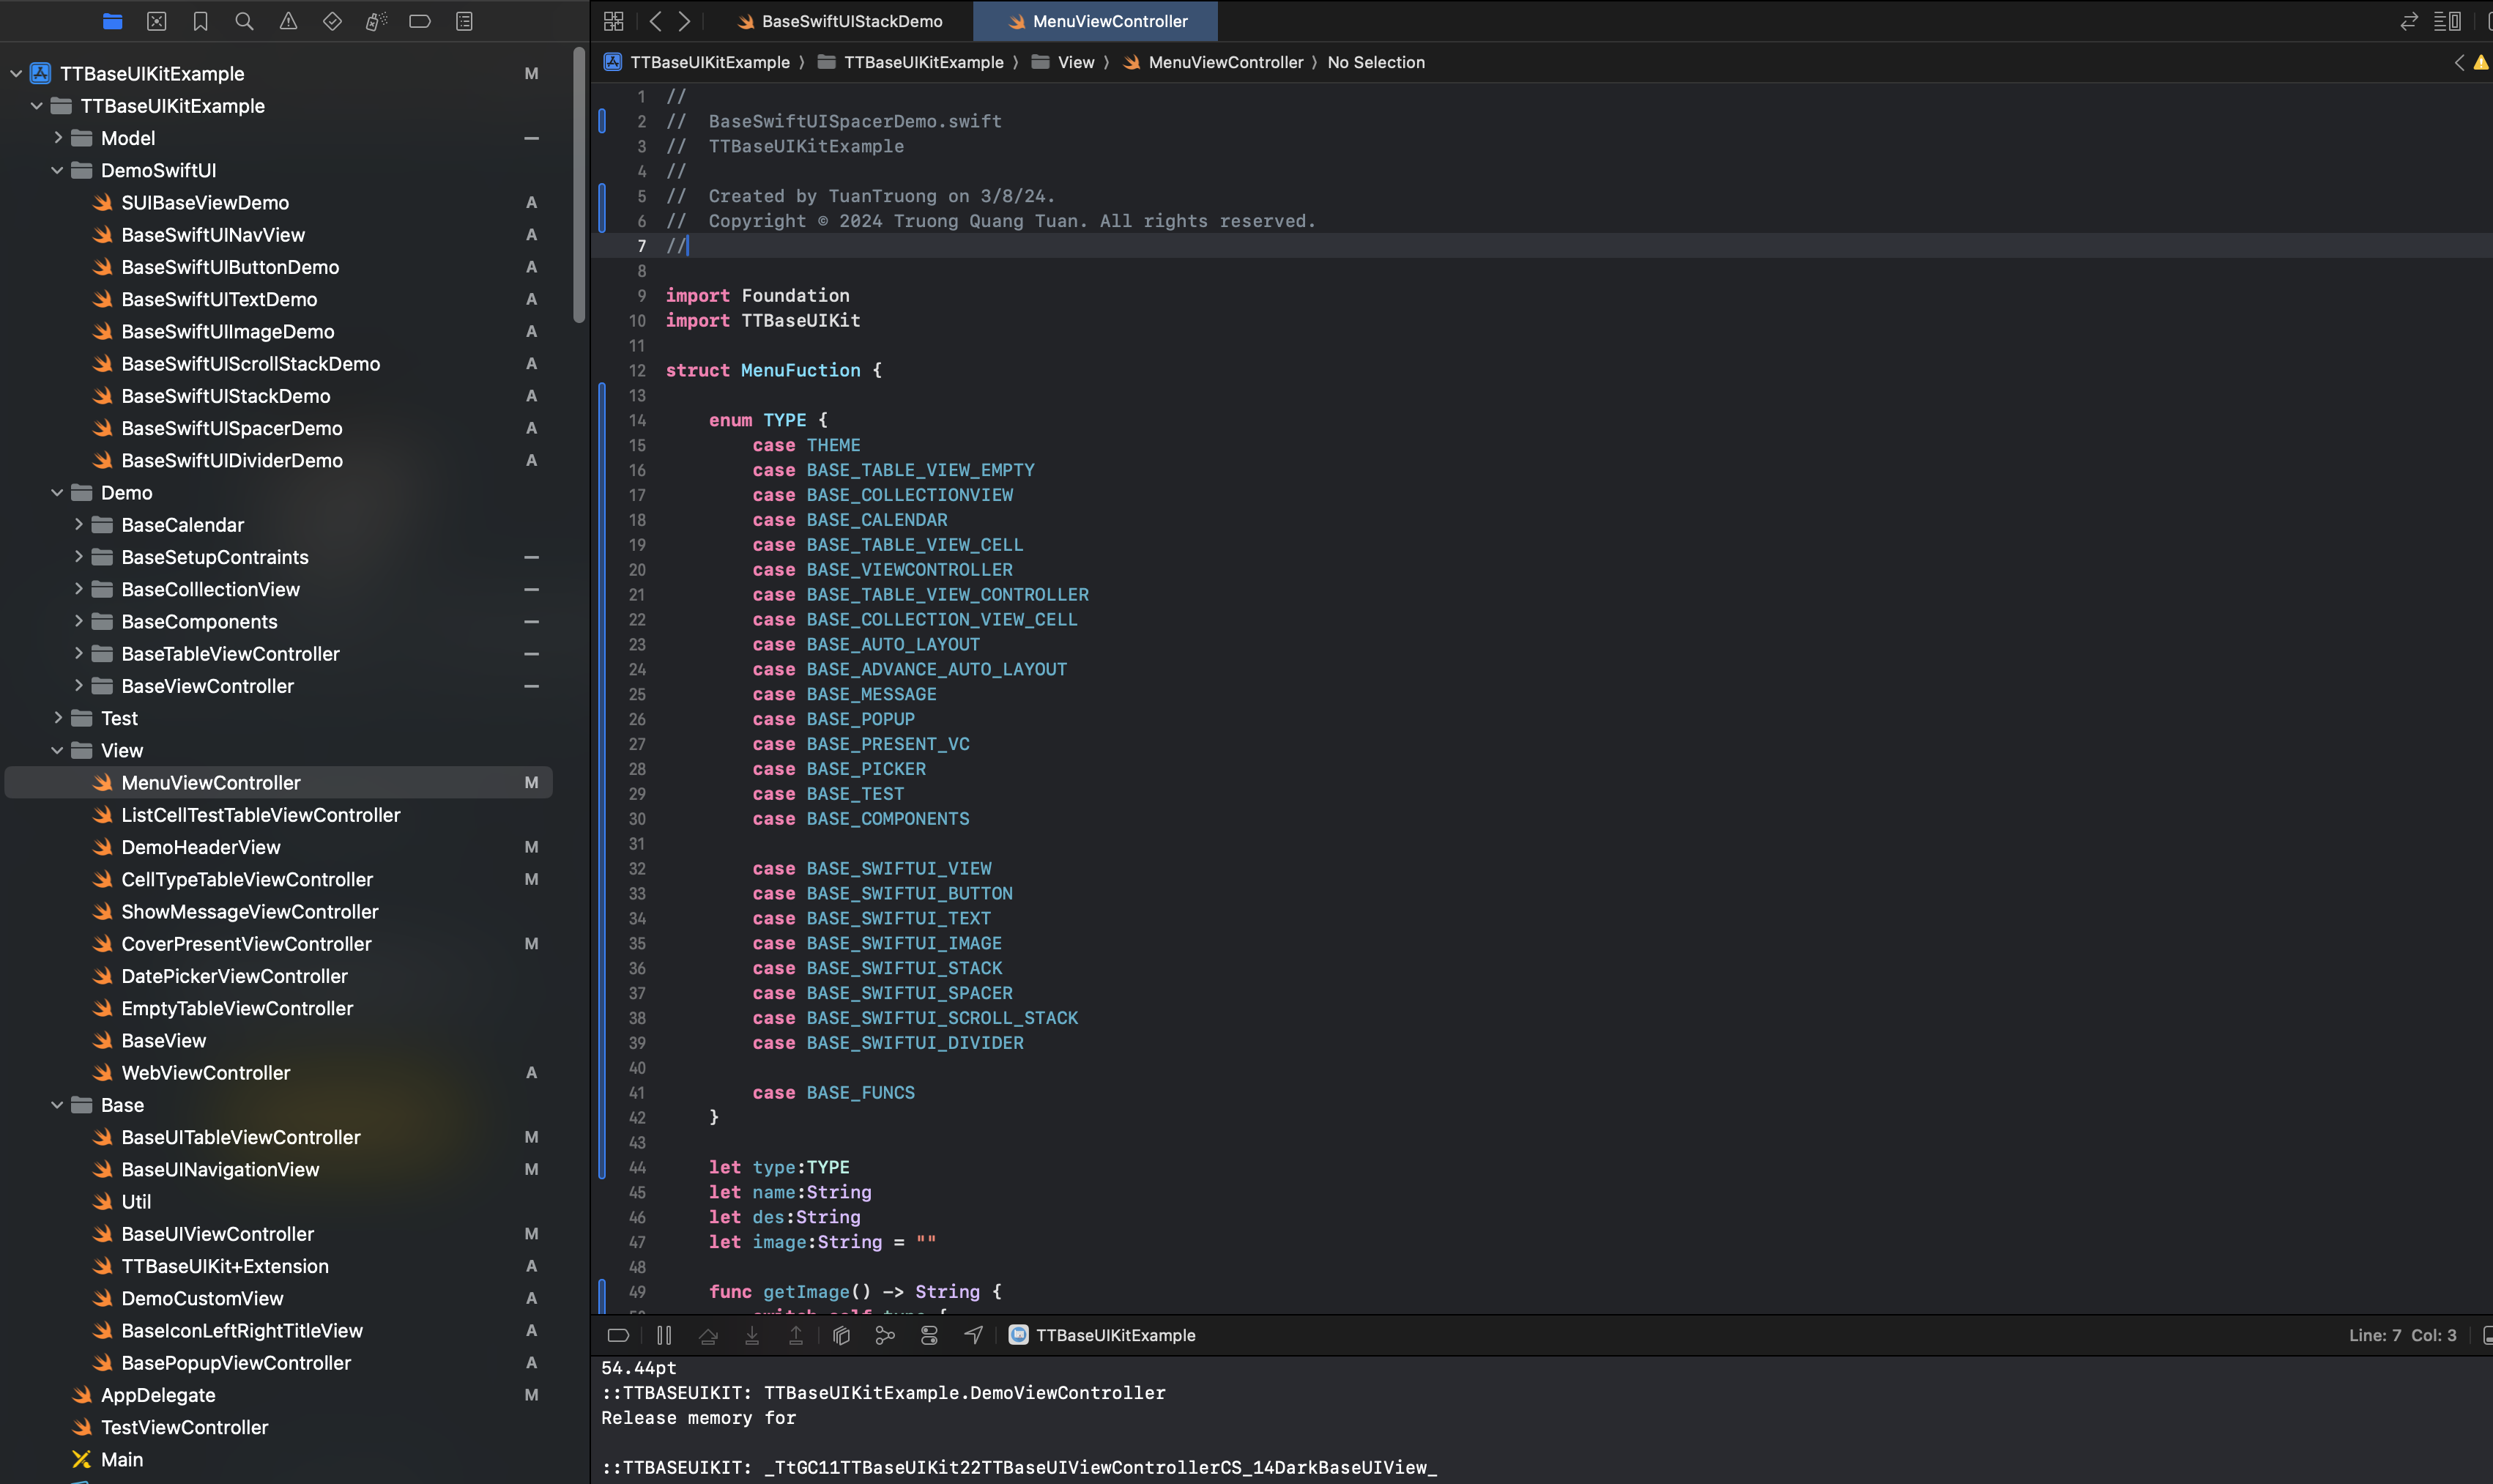Screen dimensions: 2493x1484
Task: Collapse the DemoSwiftUI folder
Action: point(57,170)
